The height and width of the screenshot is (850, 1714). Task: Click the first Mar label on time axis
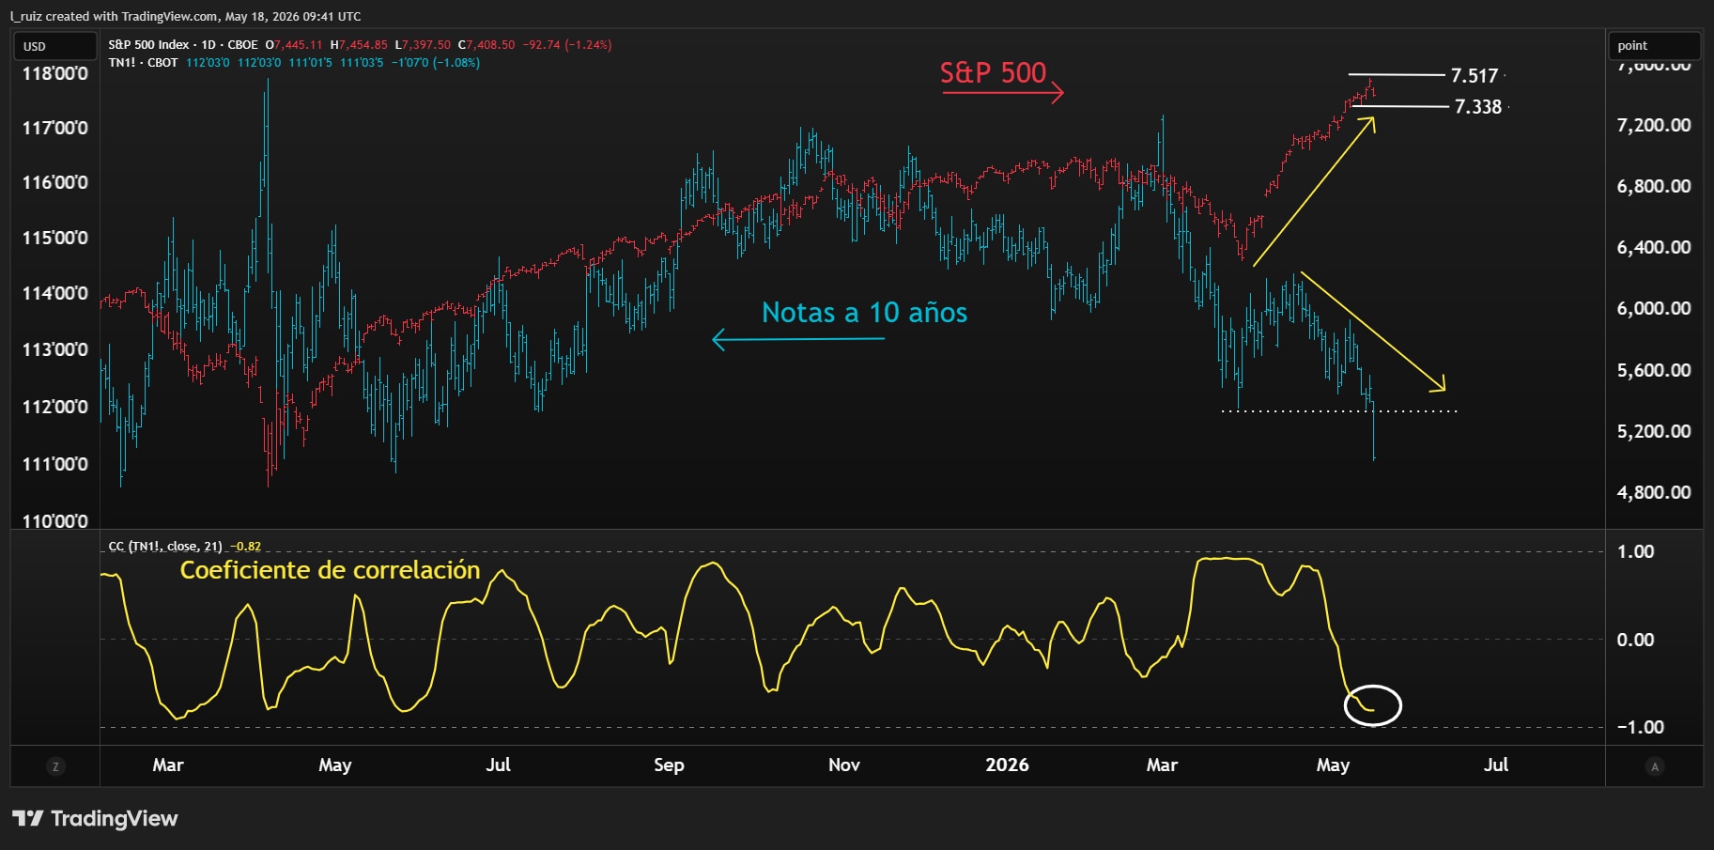(168, 765)
